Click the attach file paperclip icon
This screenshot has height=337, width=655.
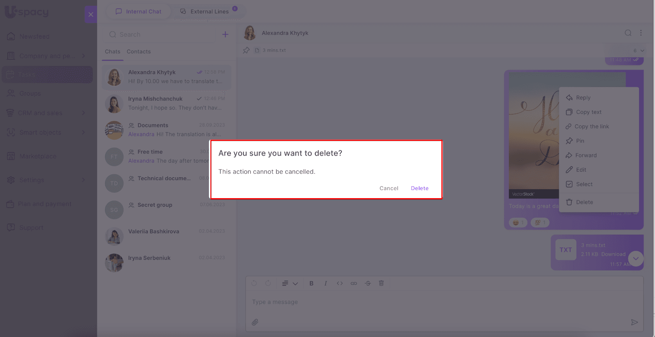click(x=255, y=322)
